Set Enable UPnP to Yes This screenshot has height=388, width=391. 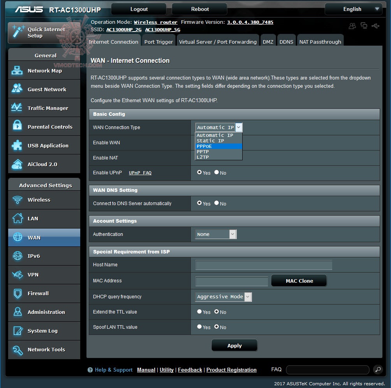tap(199, 172)
